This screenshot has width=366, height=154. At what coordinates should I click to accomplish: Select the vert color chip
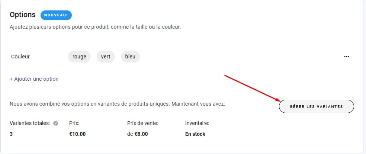coord(106,57)
